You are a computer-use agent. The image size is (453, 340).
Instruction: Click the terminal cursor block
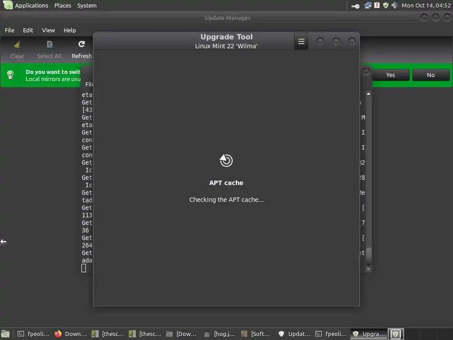(84, 268)
